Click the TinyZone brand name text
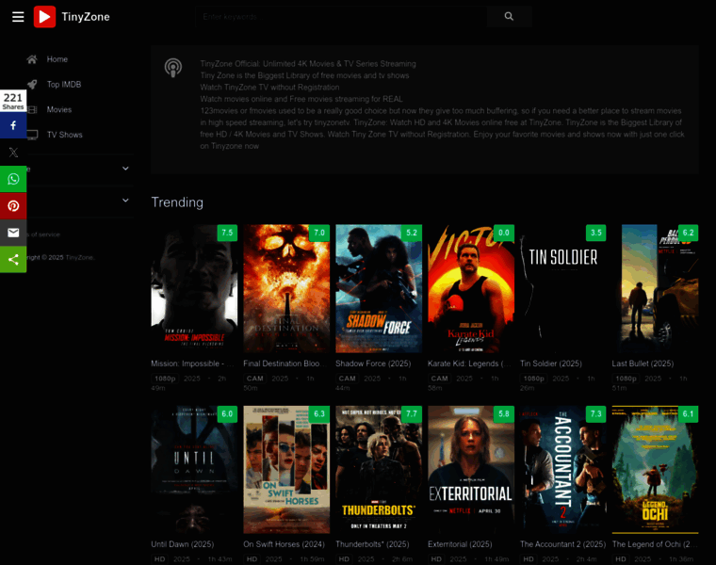The image size is (716, 565). (86, 17)
